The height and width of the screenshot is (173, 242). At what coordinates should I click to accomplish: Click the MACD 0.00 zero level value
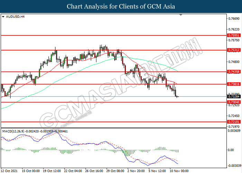point(231,150)
